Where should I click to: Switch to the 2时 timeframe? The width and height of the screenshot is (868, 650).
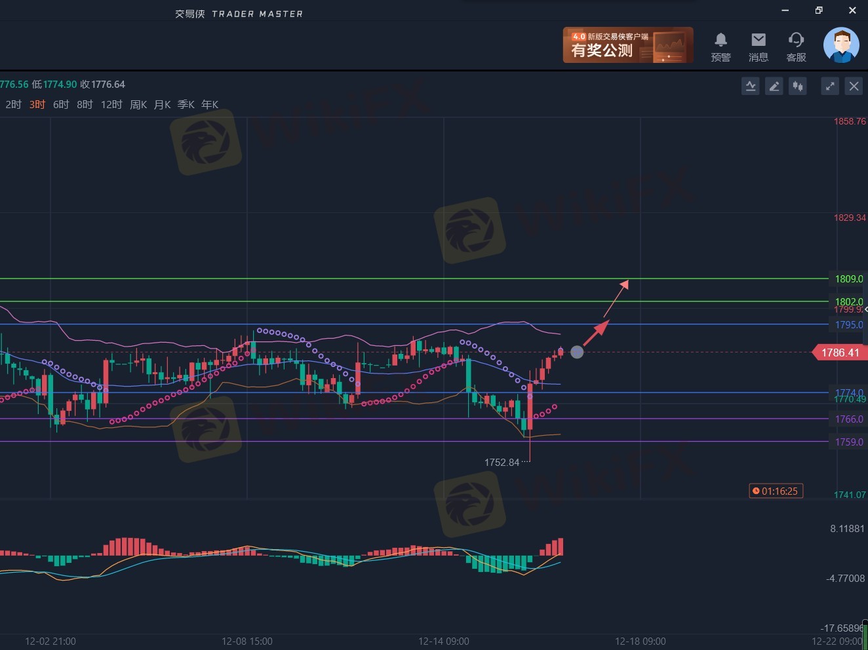(x=13, y=105)
